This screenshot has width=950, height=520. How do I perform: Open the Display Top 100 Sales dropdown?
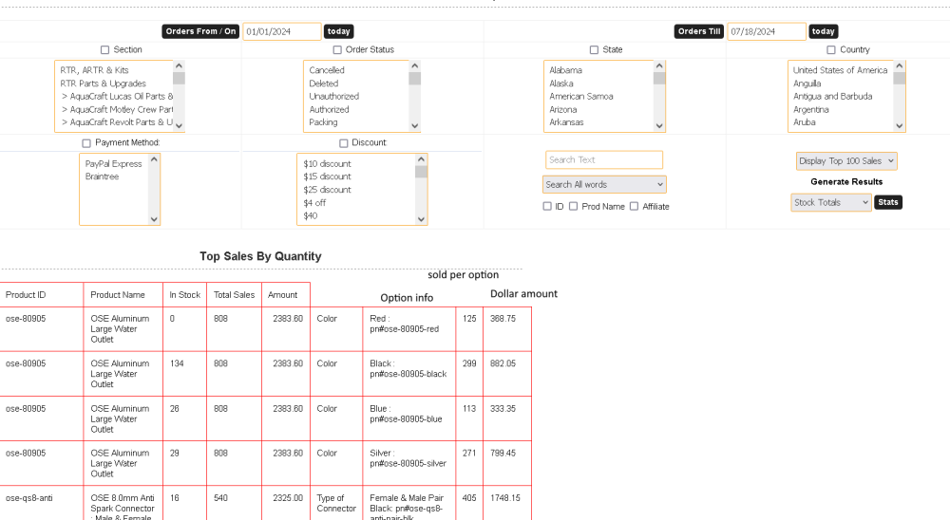click(846, 161)
